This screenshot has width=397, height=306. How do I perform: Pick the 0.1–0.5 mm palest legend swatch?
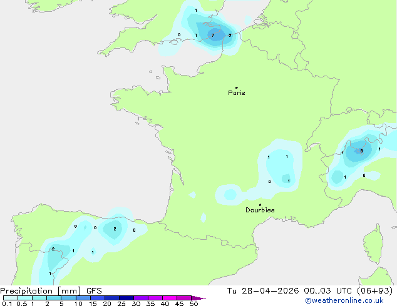11,298
